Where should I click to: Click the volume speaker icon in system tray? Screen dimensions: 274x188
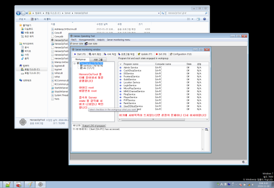point(253,184)
